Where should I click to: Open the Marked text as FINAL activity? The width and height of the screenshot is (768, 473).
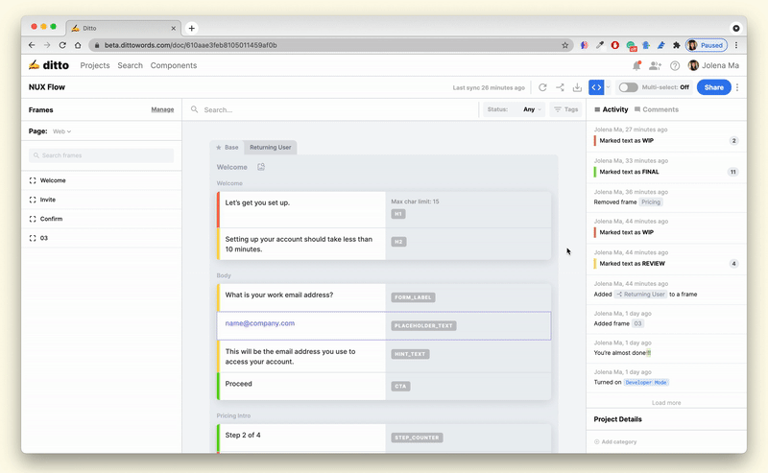[666, 168]
